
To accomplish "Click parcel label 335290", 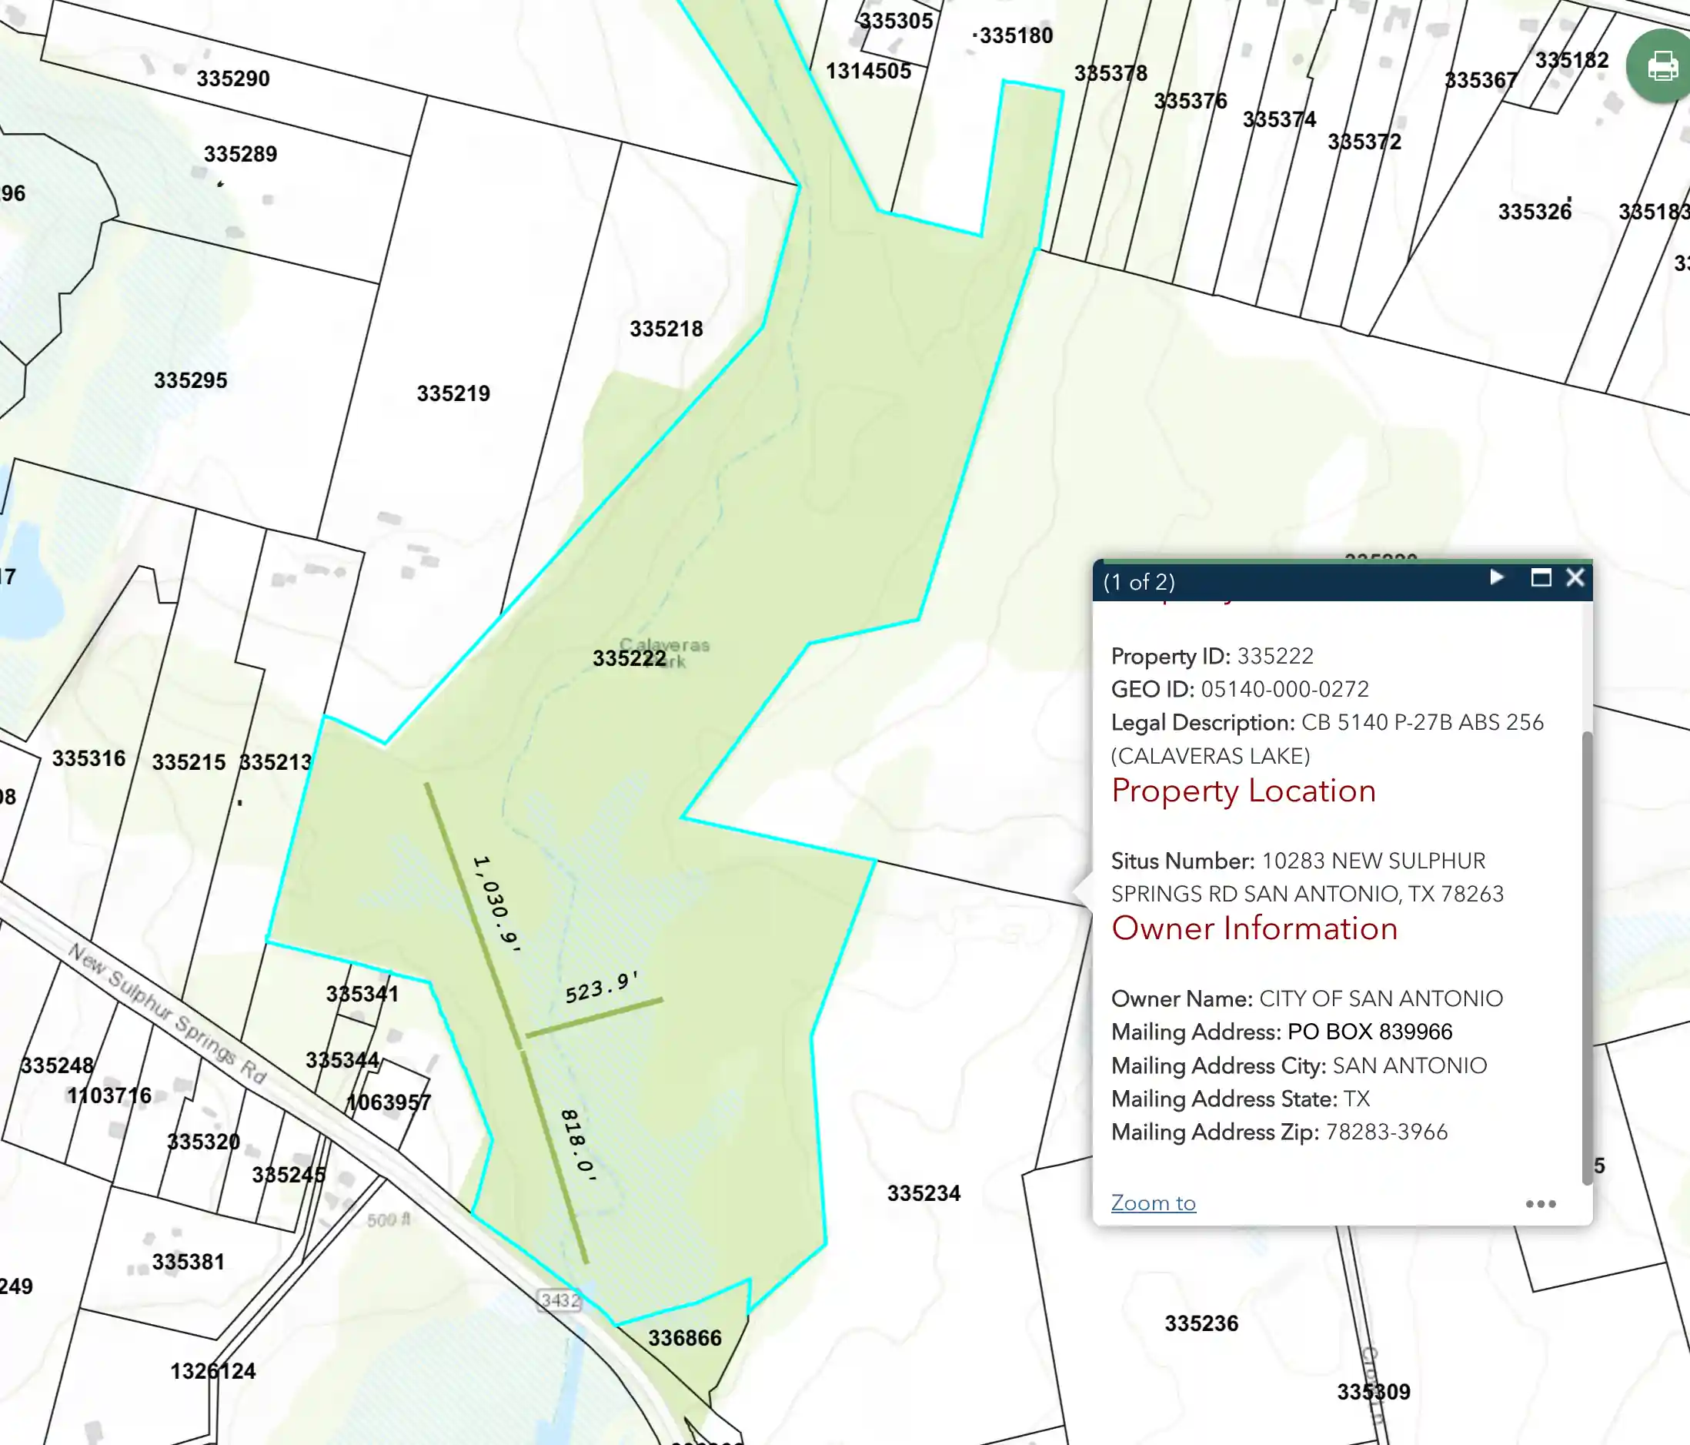I will pyautogui.click(x=232, y=79).
